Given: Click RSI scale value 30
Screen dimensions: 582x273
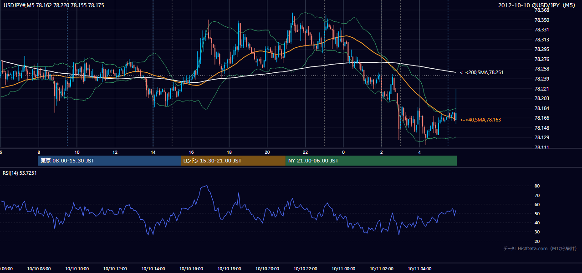Looking at the screenshot, I should [x=537, y=232].
